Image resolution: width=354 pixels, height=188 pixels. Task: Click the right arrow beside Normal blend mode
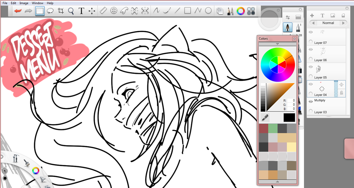[343, 23]
